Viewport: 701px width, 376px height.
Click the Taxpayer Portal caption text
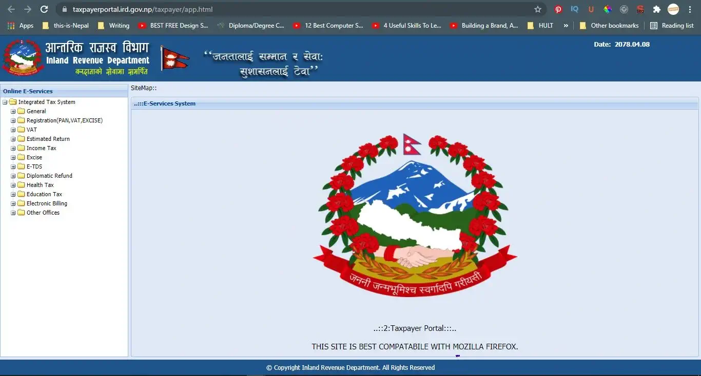pos(415,328)
